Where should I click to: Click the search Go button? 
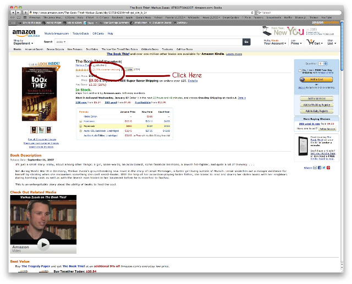[x=246, y=42]
